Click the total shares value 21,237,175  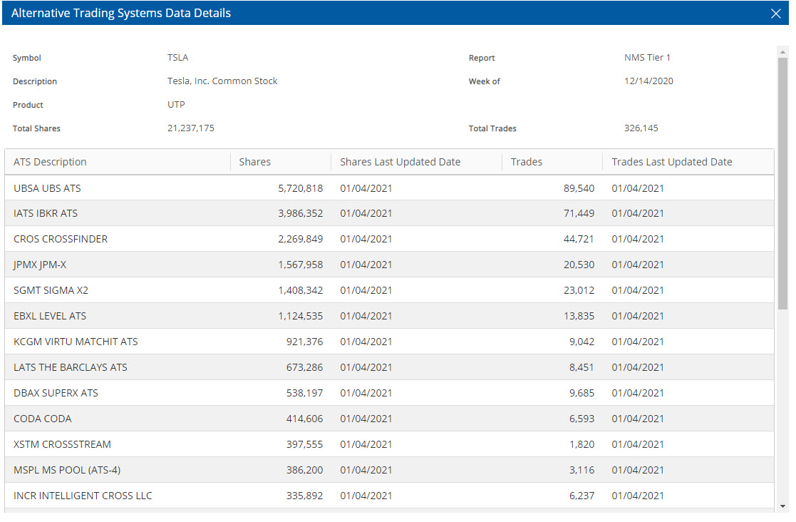pos(191,128)
